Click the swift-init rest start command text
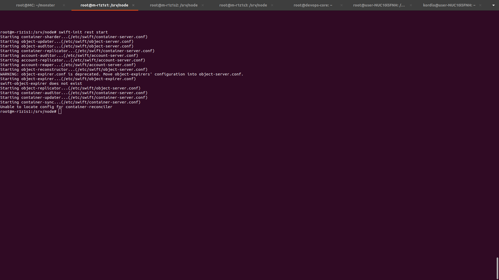Image resolution: width=499 pixels, height=280 pixels. (x=83, y=32)
